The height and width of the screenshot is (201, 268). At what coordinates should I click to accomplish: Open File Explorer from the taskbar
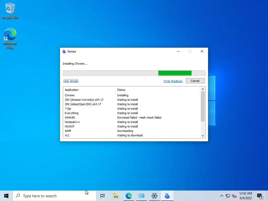click(x=116, y=196)
